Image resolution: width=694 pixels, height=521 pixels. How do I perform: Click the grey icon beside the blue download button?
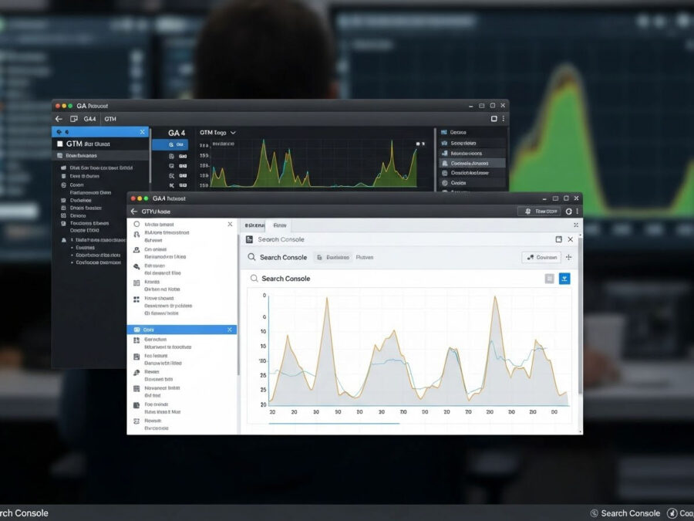[549, 279]
